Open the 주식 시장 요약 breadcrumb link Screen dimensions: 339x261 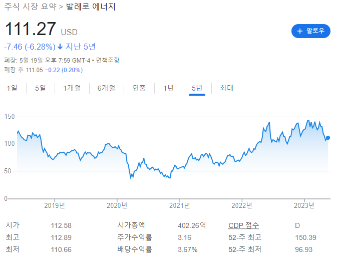pyautogui.click(x=30, y=7)
